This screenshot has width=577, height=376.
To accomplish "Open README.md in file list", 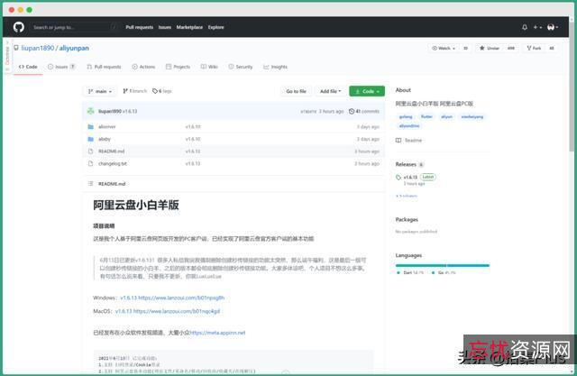I will click(112, 151).
